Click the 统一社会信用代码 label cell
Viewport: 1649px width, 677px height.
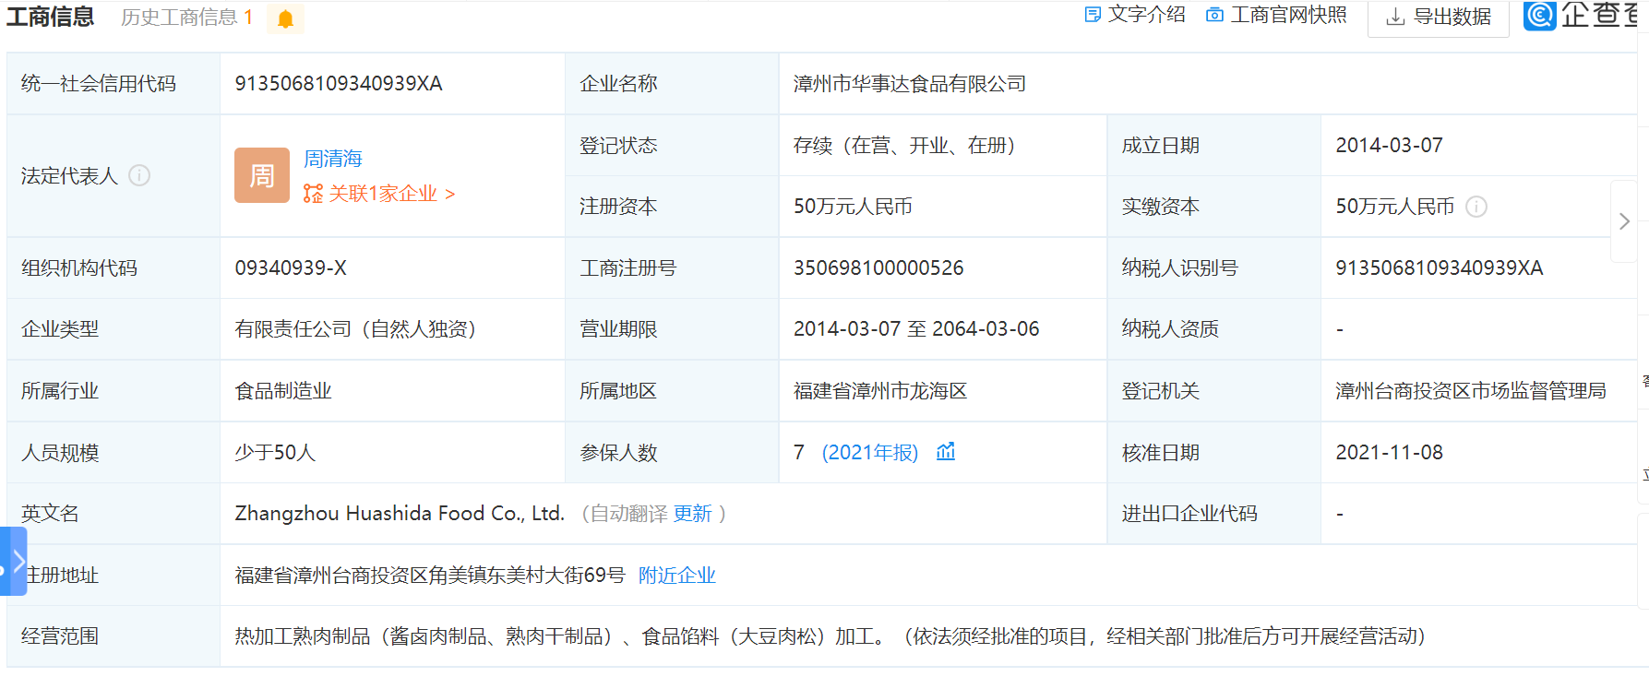(114, 84)
